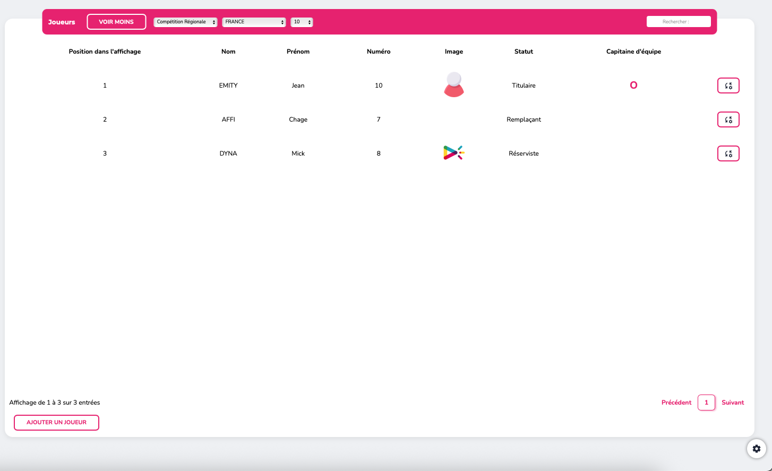Click the AJOUTER UN JOUEUR button

(x=56, y=423)
